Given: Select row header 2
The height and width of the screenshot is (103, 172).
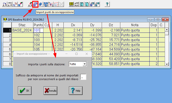Looking at the screenshot, I should [x=7, y=35].
